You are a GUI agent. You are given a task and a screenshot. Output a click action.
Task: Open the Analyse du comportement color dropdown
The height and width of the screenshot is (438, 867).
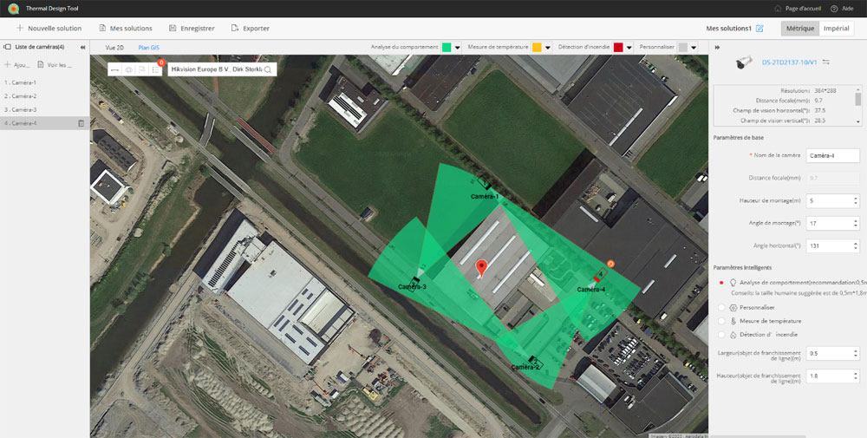(457, 48)
